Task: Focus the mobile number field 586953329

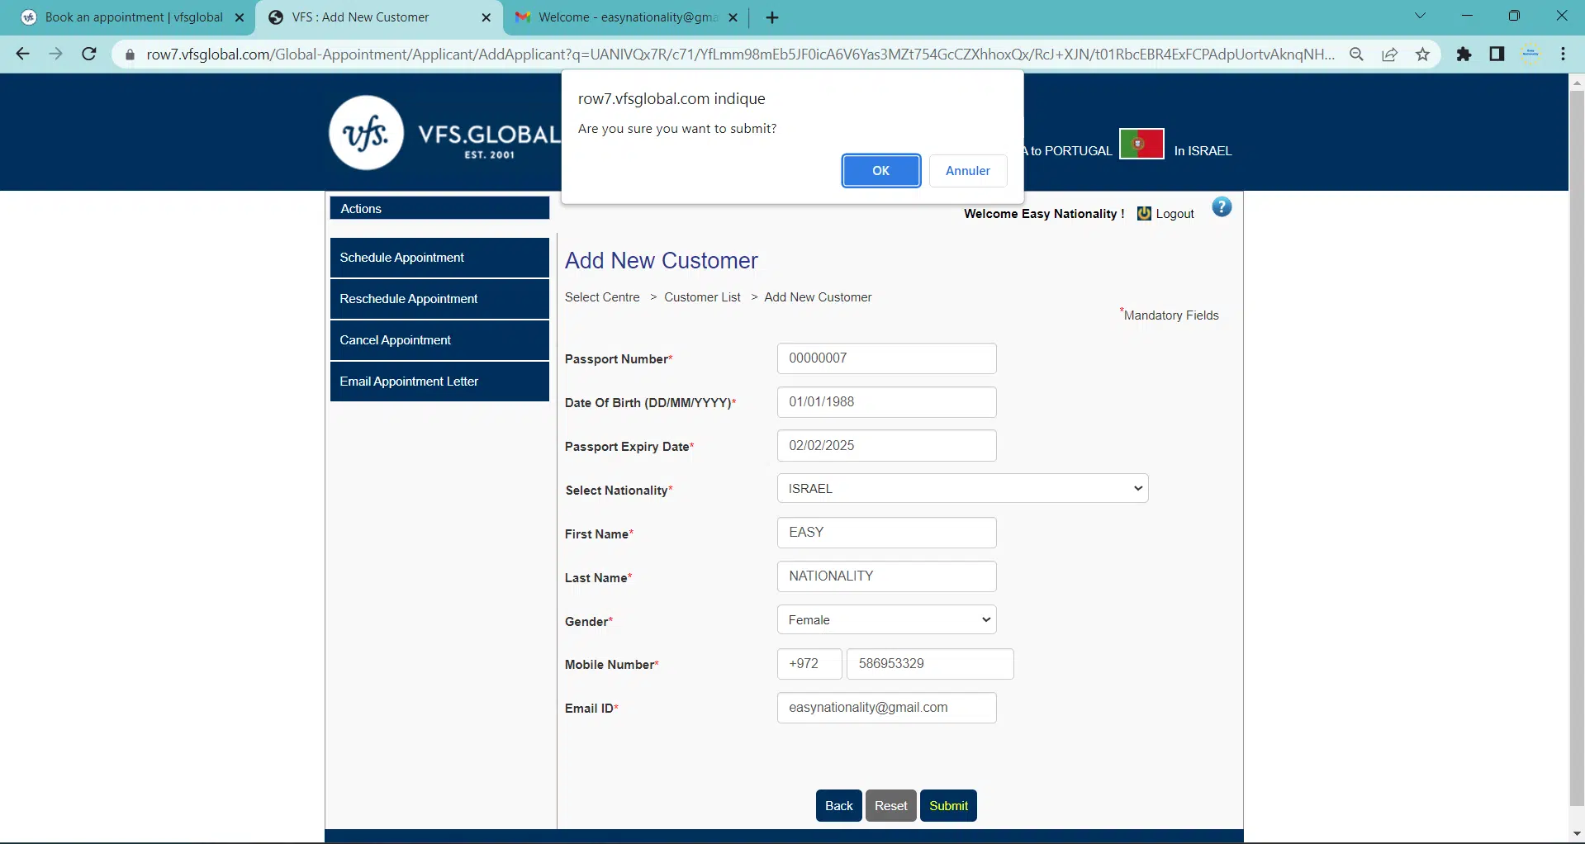Action: pyautogui.click(x=930, y=664)
